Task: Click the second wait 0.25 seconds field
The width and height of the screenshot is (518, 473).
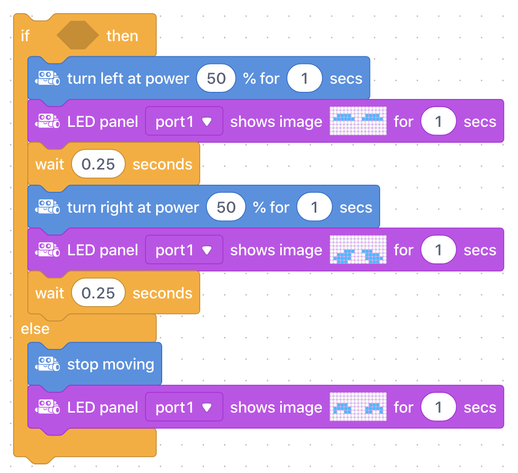Action: pyautogui.click(x=98, y=293)
